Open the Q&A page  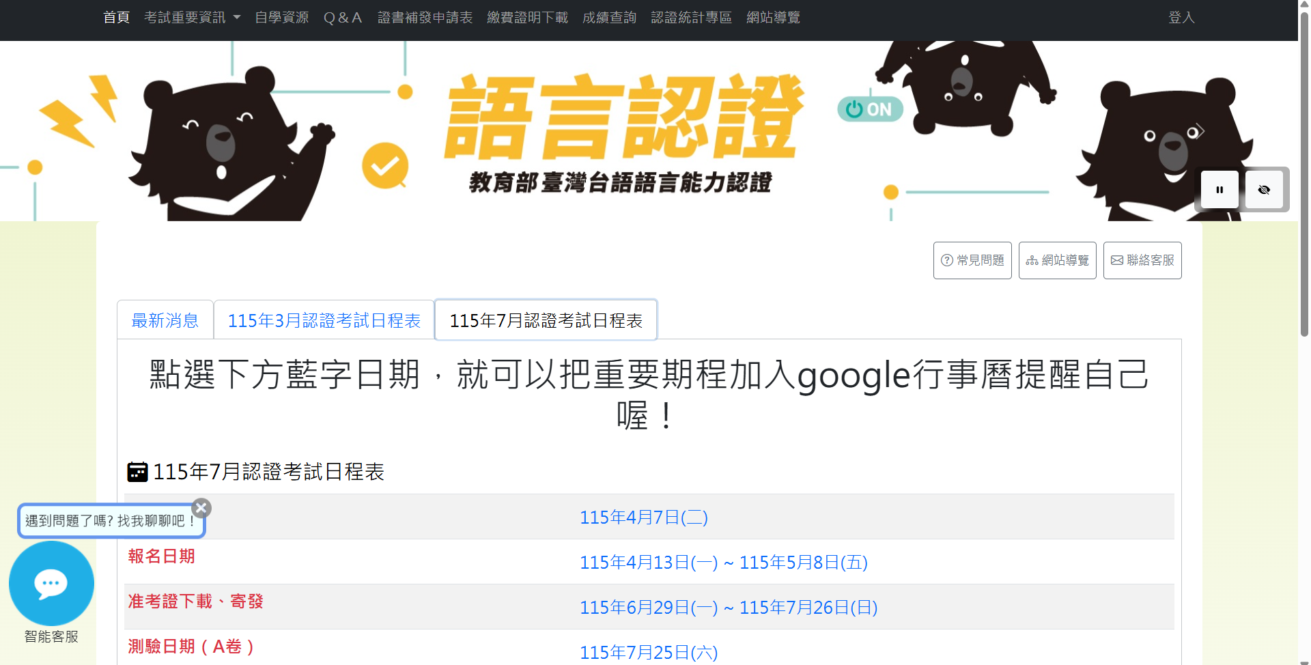[x=343, y=17]
